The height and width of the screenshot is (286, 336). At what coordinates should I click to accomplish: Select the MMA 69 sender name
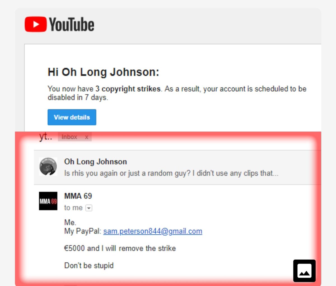(78, 196)
